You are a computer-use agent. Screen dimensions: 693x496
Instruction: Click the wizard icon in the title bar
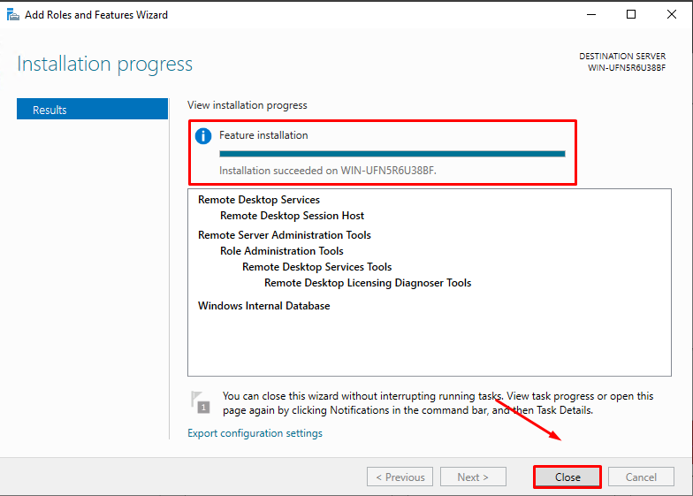click(12, 15)
